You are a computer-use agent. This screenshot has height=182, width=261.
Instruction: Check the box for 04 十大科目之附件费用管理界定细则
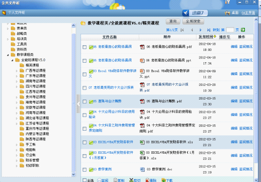point(84,129)
